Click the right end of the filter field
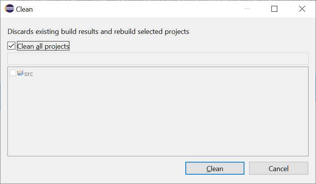 tap(302, 58)
